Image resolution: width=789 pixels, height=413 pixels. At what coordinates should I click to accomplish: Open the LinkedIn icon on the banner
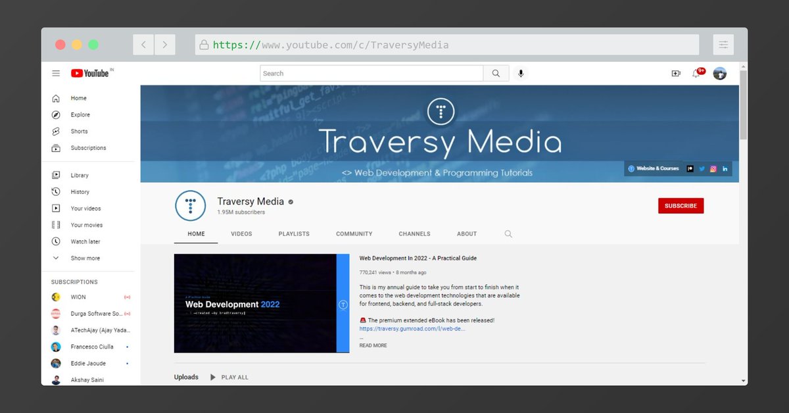[x=725, y=169]
